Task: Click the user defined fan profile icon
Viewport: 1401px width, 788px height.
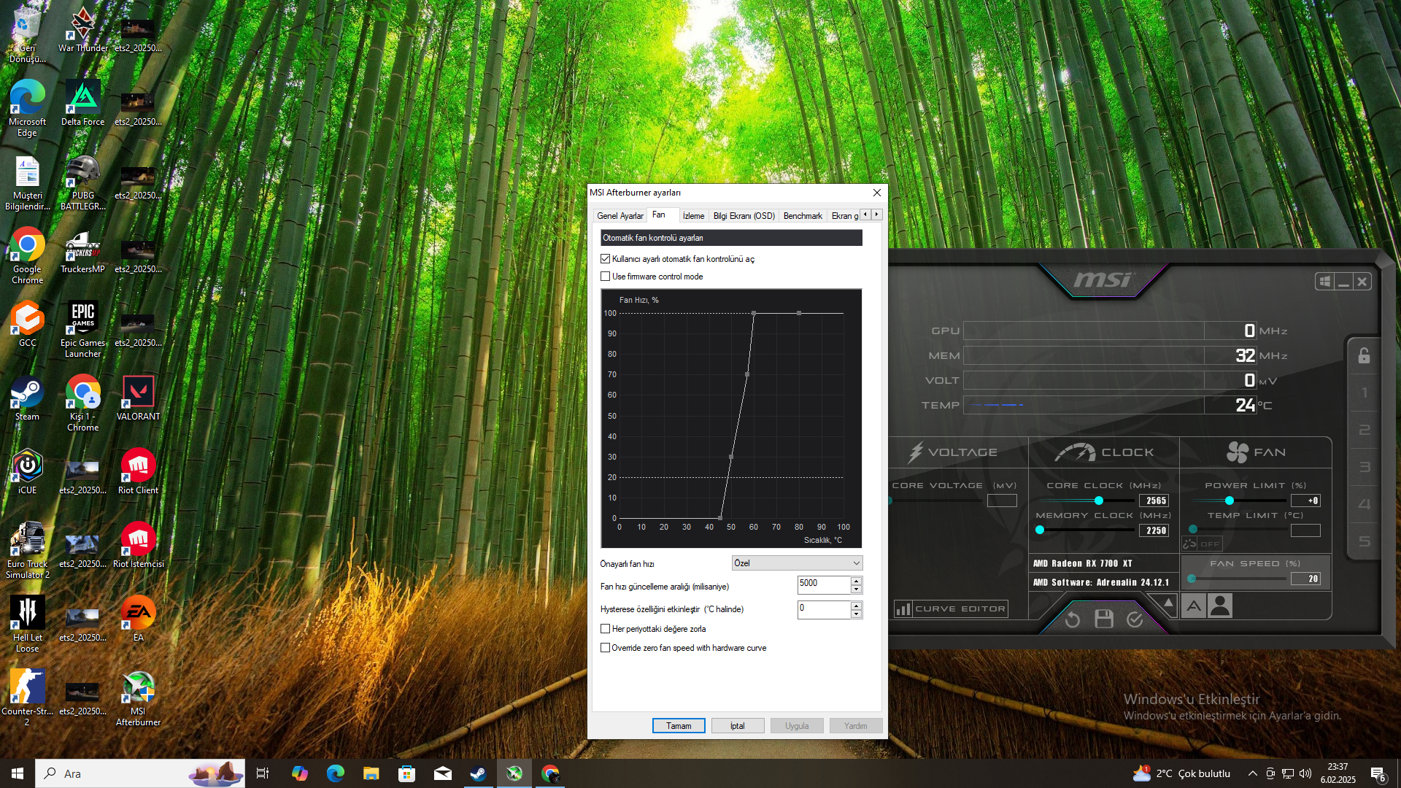Action: pos(1220,606)
